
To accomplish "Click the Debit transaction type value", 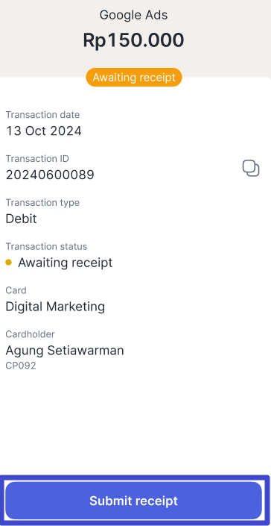I will [x=21, y=219].
